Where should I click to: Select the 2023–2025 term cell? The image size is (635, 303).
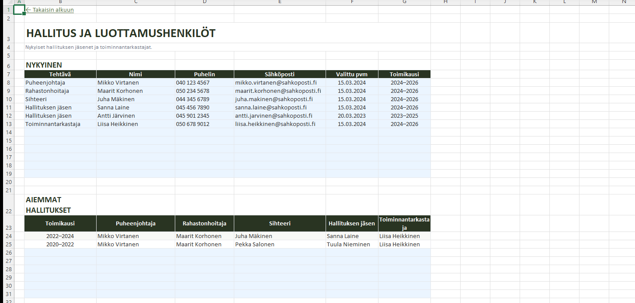[x=404, y=116]
